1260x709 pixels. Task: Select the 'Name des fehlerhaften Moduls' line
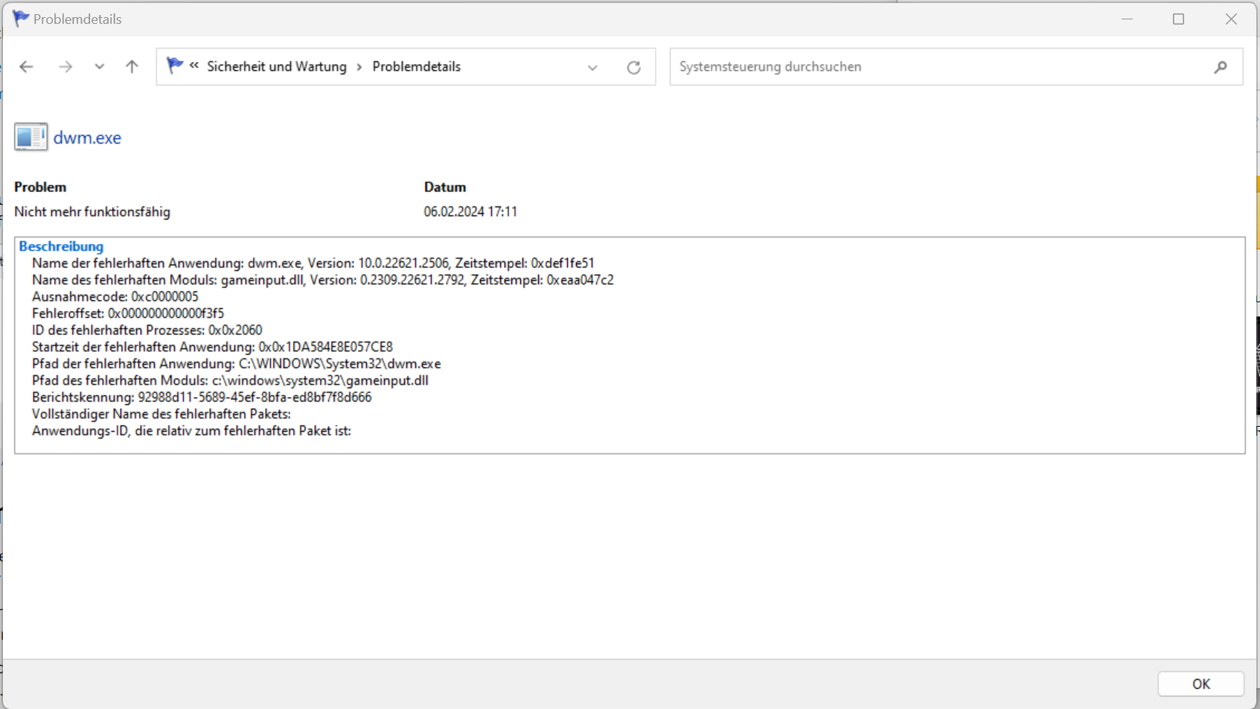click(x=323, y=280)
